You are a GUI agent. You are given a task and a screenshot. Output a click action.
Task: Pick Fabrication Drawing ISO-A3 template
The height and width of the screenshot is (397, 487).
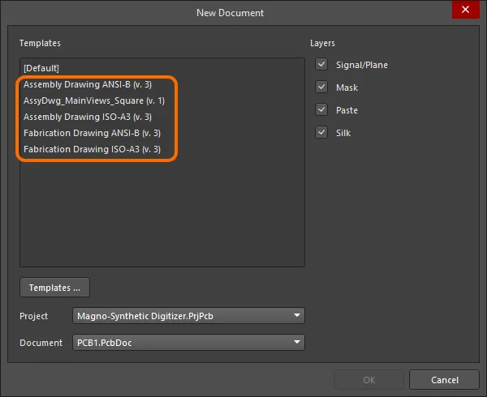(92, 149)
